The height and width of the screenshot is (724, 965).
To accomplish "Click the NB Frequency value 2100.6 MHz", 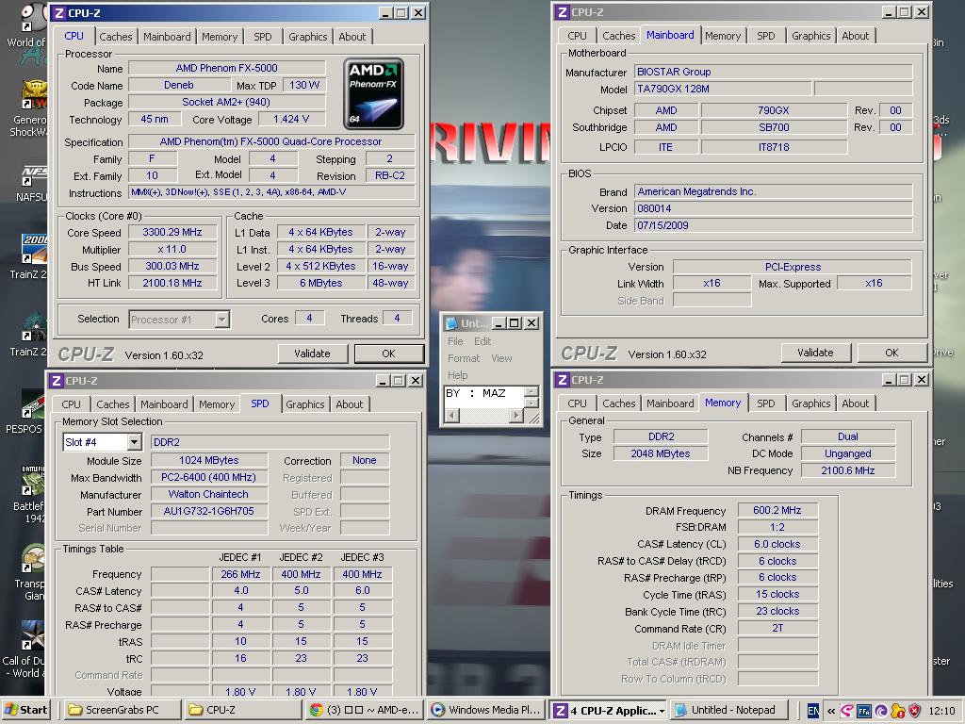I will pyautogui.click(x=847, y=470).
